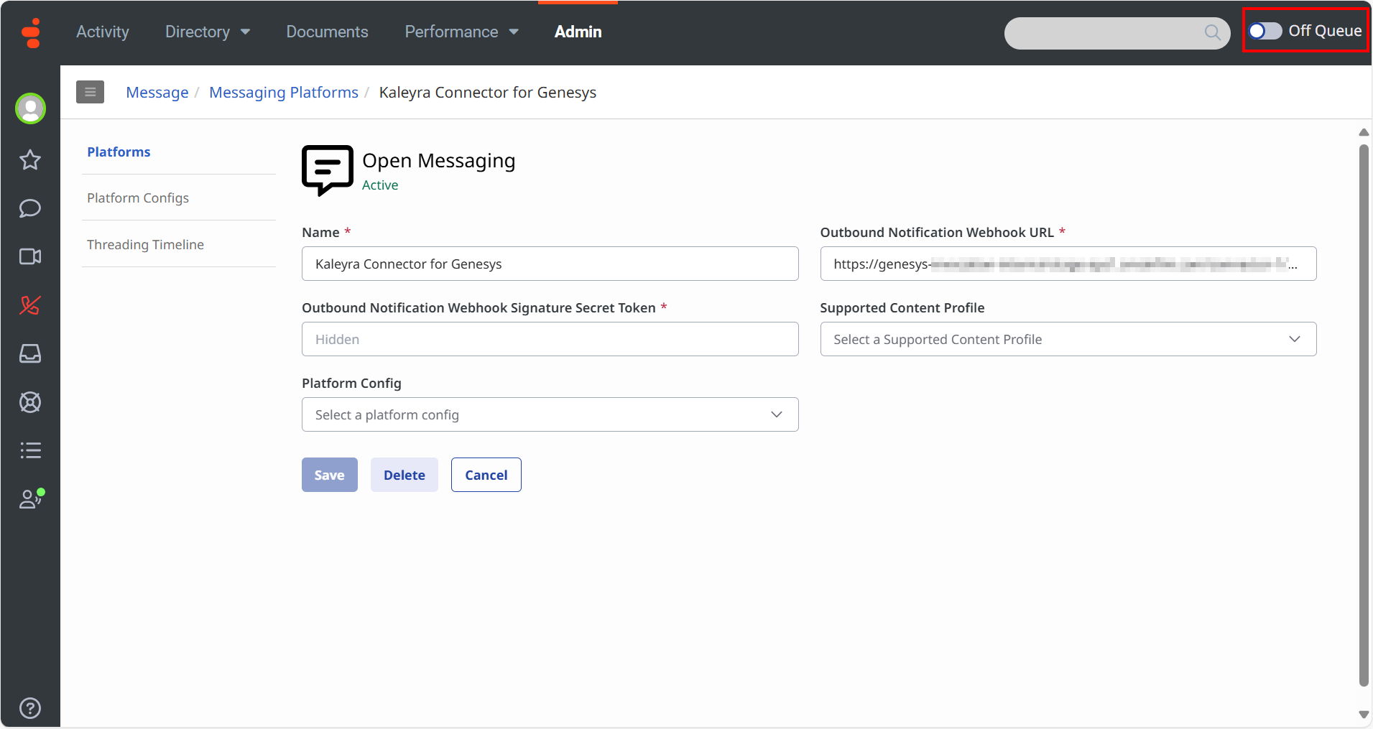1373x729 pixels.
Task: Open the chat bubble icon in sidebar
Action: coord(30,208)
